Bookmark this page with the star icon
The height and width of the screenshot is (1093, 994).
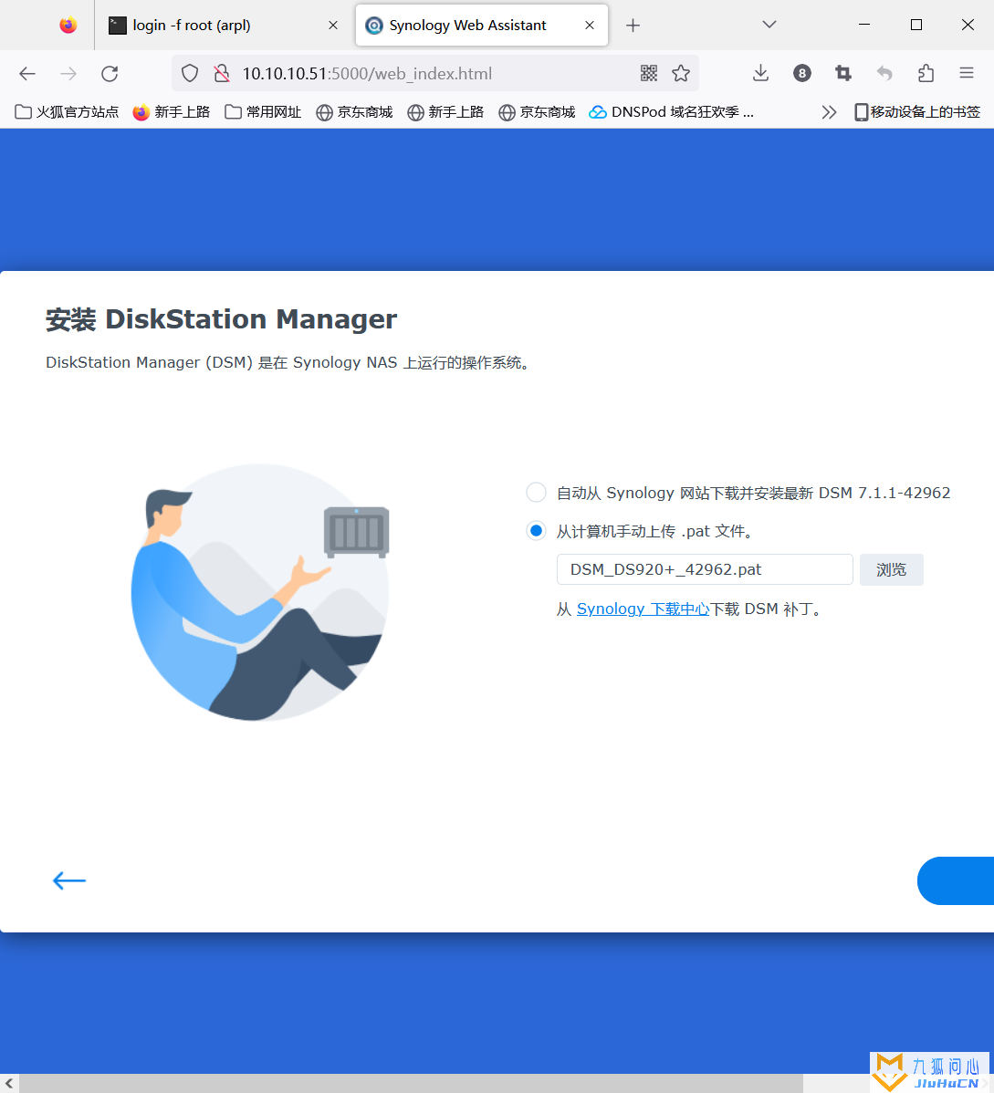681,73
